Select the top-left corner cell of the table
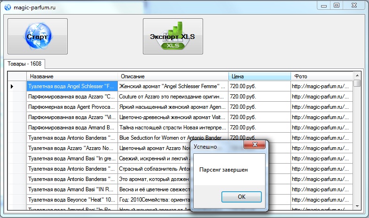This screenshot has width=369, height=218. coord(17,76)
